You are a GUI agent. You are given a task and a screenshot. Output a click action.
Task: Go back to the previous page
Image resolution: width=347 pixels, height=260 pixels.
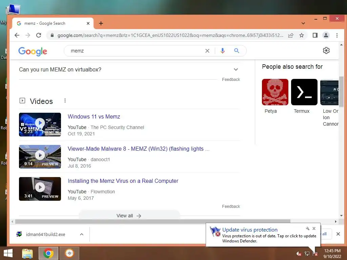click(17, 35)
